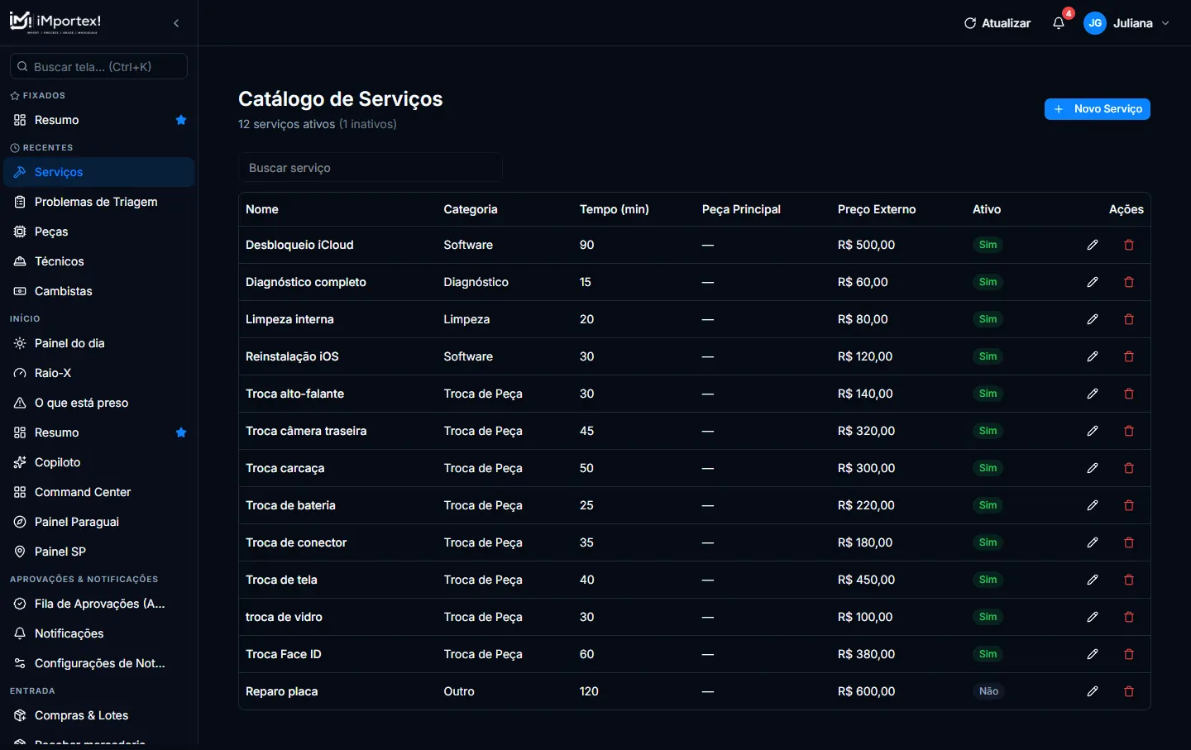The image size is (1191, 750).
Task: Open Compras & Lotes
Action: point(99,715)
